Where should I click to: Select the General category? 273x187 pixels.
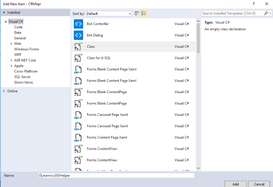tap(20, 38)
